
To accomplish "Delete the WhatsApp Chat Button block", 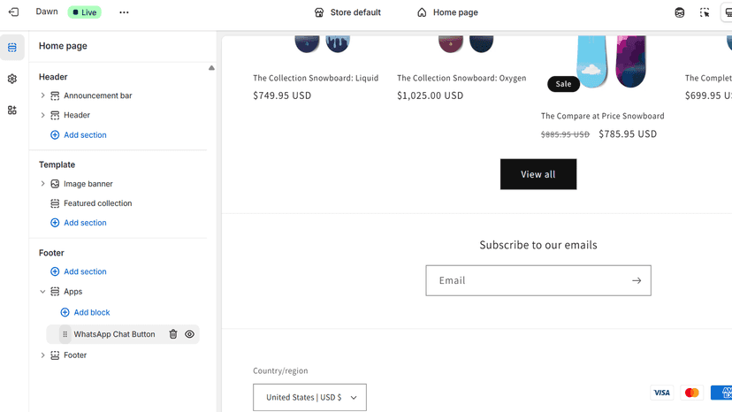I will pos(173,334).
